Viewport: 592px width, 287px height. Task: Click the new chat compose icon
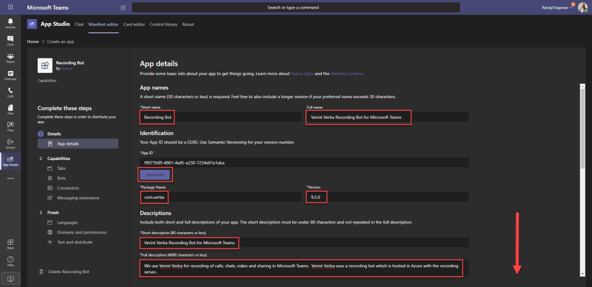pyautogui.click(x=123, y=8)
